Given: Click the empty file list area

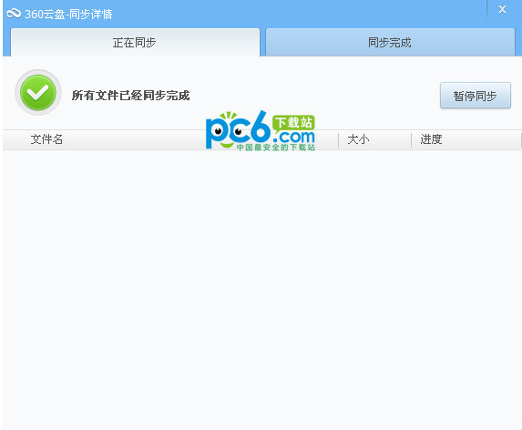Looking at the screenshot, I should click(x=262, y=290).
